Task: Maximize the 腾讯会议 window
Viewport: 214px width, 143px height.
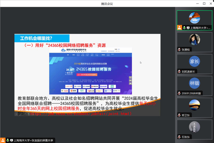Action: coord(204,4)
